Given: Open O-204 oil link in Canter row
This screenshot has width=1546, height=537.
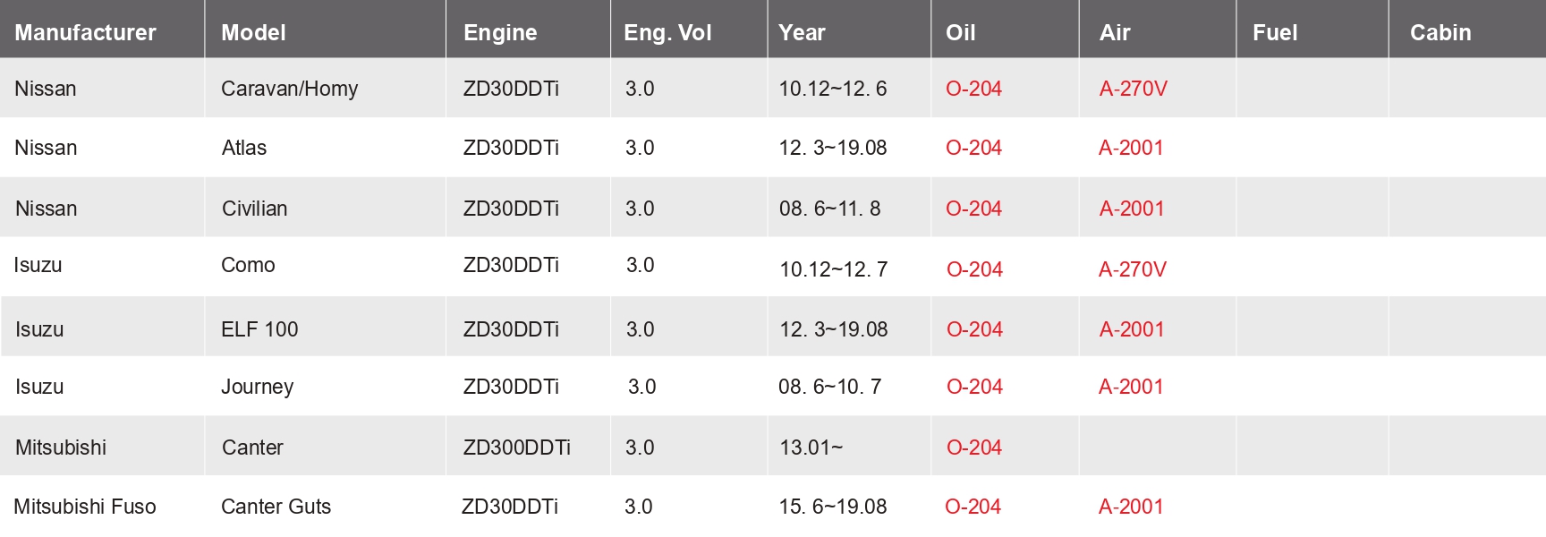Looking at the screenshot, I should (974, 447).
